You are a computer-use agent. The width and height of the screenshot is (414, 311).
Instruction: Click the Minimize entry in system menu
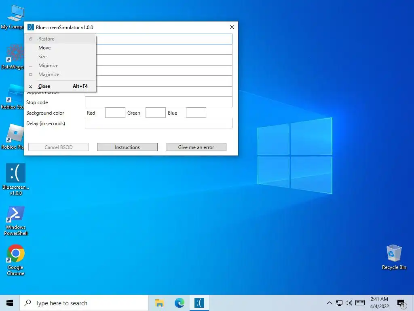click(x=61, y=66)
